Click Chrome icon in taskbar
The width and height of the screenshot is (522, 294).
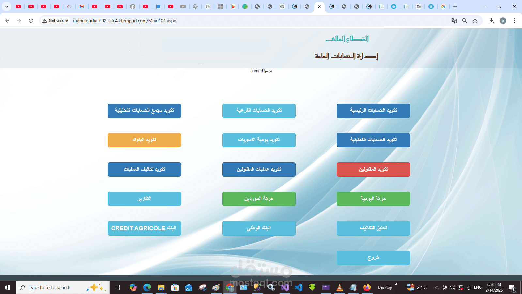pos(230,287)
